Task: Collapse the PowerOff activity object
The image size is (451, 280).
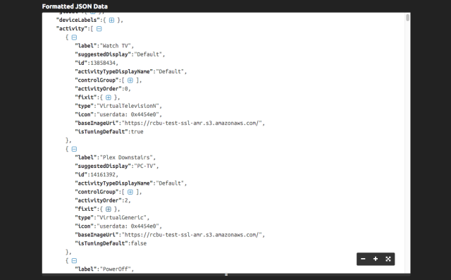Action: 74,261
